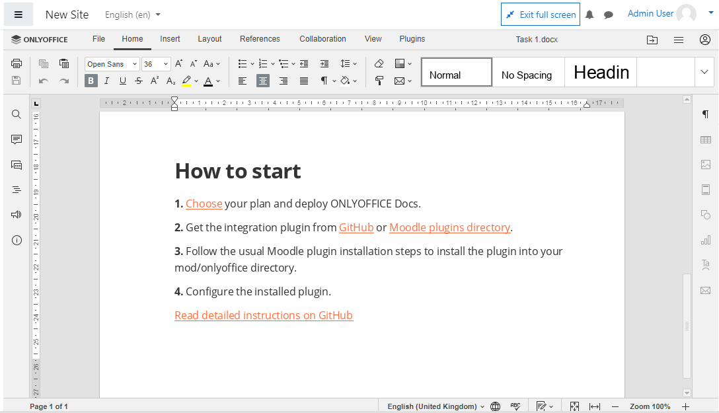Viewport: 719px width, 413px height.
Task: Toggle Subscript formatting
Action: point(170,81)
